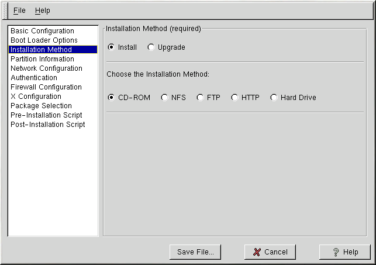Open the X Configuration section
376x265 pixels.
(36, 97)
